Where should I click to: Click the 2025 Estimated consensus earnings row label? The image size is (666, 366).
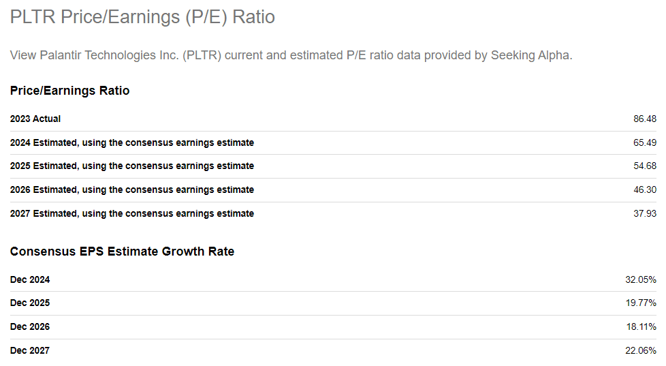point(132,166)
